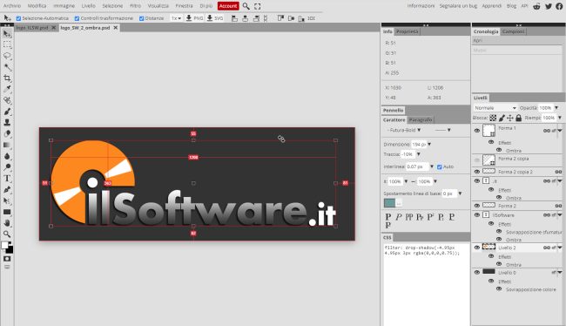Viewport: 566px width, 326px height.
Task: Select the Clone Stamp tool
Action: pyautogui.click(x=7, y=123)
